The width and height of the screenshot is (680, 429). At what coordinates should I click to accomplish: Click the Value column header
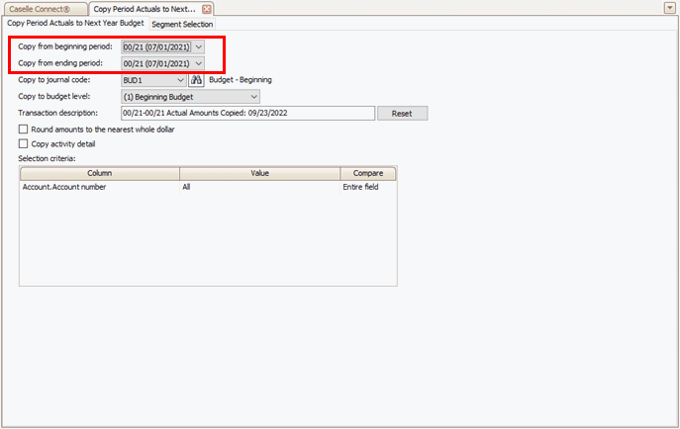[259, 173]
